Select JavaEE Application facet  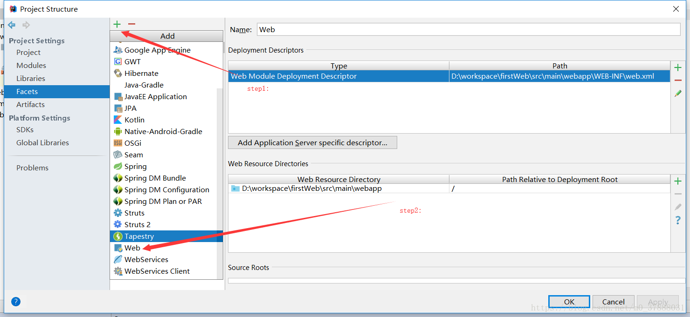[166, 96]
